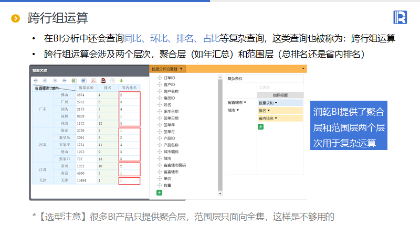This screenshot has width=420, height=236.
Task: Click the 排名 column header in table
Action: [108, 88]
